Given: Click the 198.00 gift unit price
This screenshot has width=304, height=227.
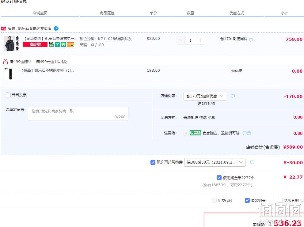Looking at the screenshot, I should point(153,70).
